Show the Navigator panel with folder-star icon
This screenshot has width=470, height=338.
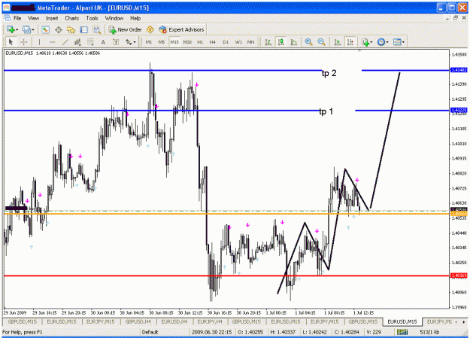[x=71, y=29]
